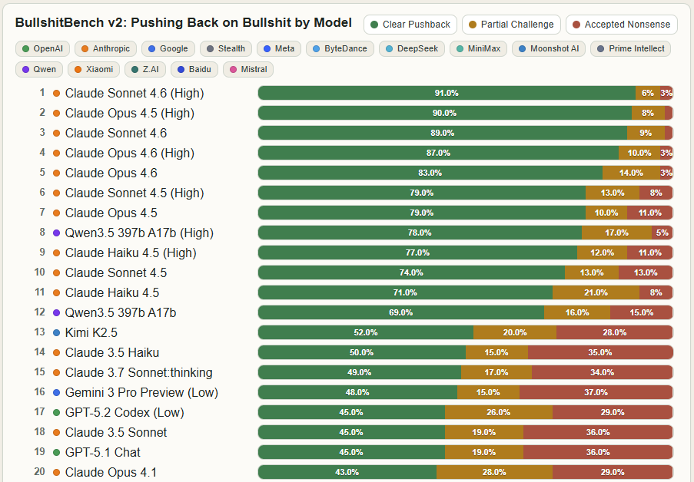Filter by the Qwen provider chip
Viewport: 694px width, 482px height.
click(x=39, y=69)
